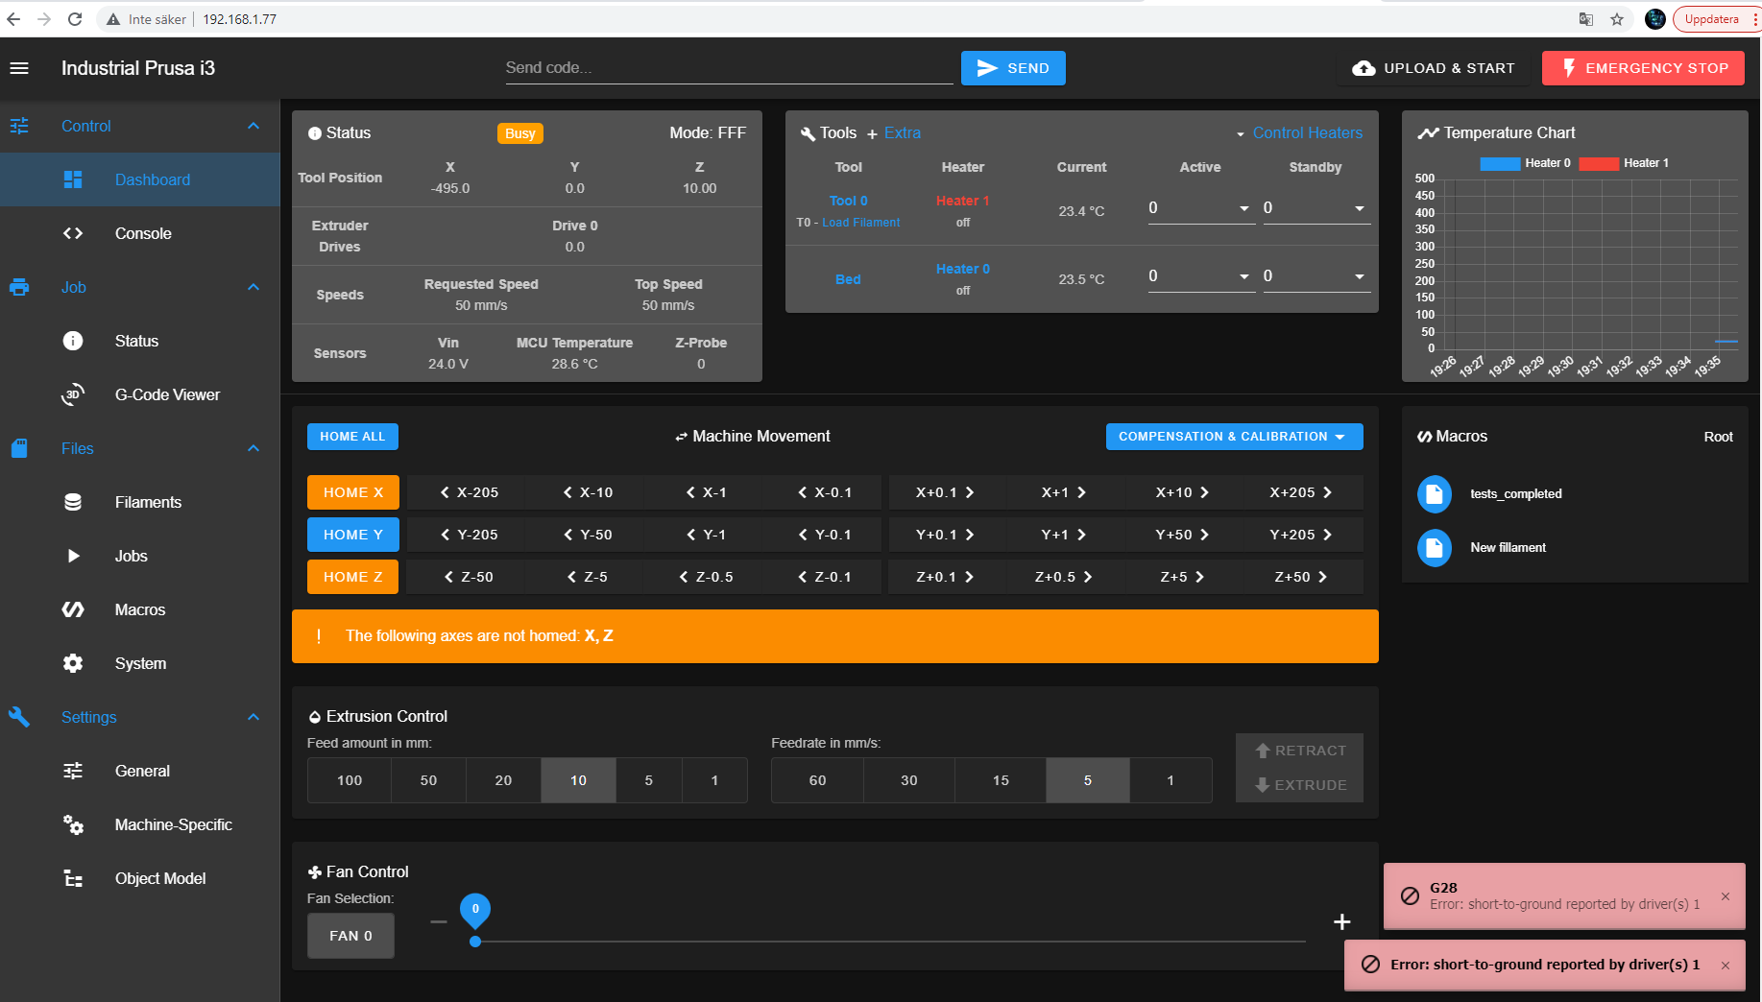Image resolution: width=1762 pixels, height=1002 pixels.
Task: Go back in browser history
Action: (x=13, y=19)
